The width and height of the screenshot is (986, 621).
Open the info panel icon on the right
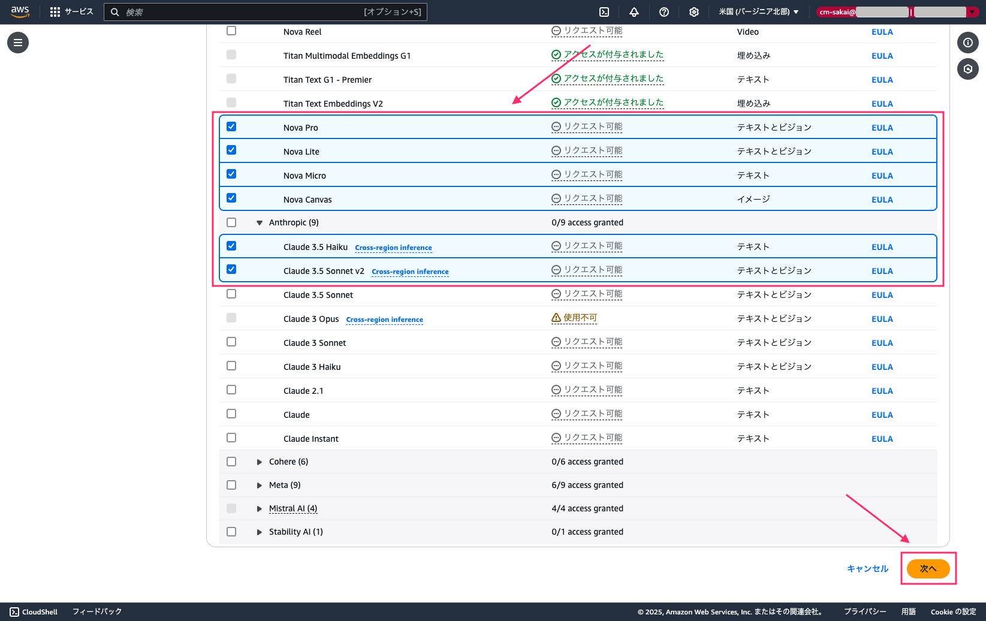968,43
